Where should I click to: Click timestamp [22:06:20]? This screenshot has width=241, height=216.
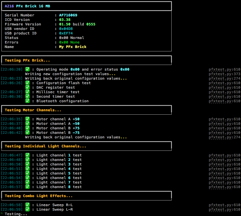[x=12, y=69]
